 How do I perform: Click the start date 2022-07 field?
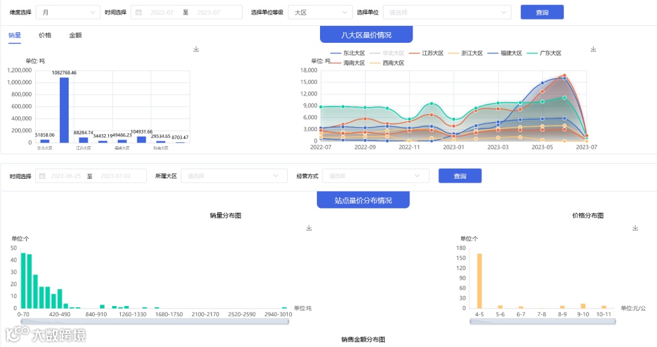coord(162,13)
